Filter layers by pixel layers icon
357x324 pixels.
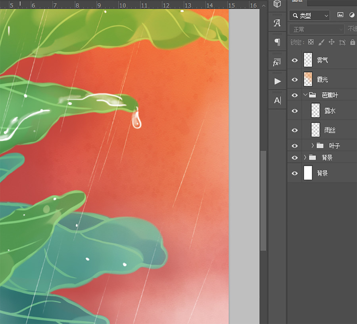pos(340,15)
